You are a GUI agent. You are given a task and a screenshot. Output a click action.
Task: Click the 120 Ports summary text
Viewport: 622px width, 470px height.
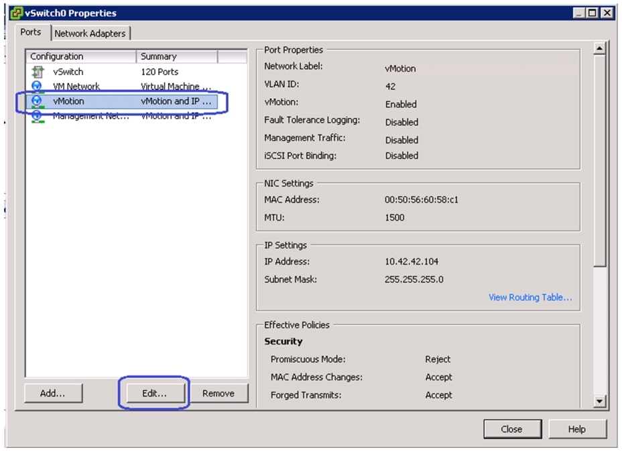160,72
